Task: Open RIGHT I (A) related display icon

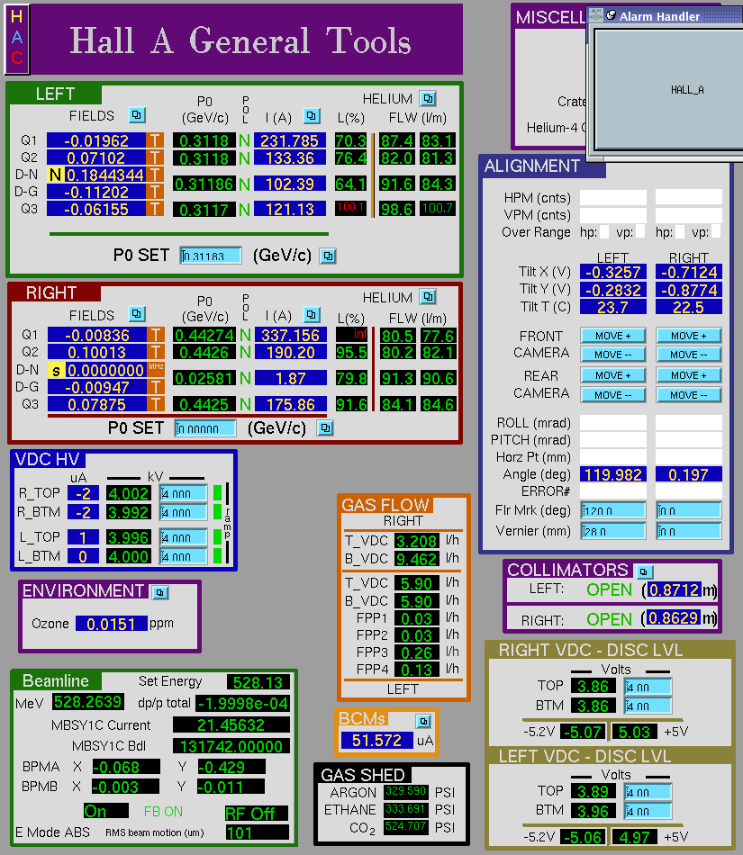Action: [312, 315]
